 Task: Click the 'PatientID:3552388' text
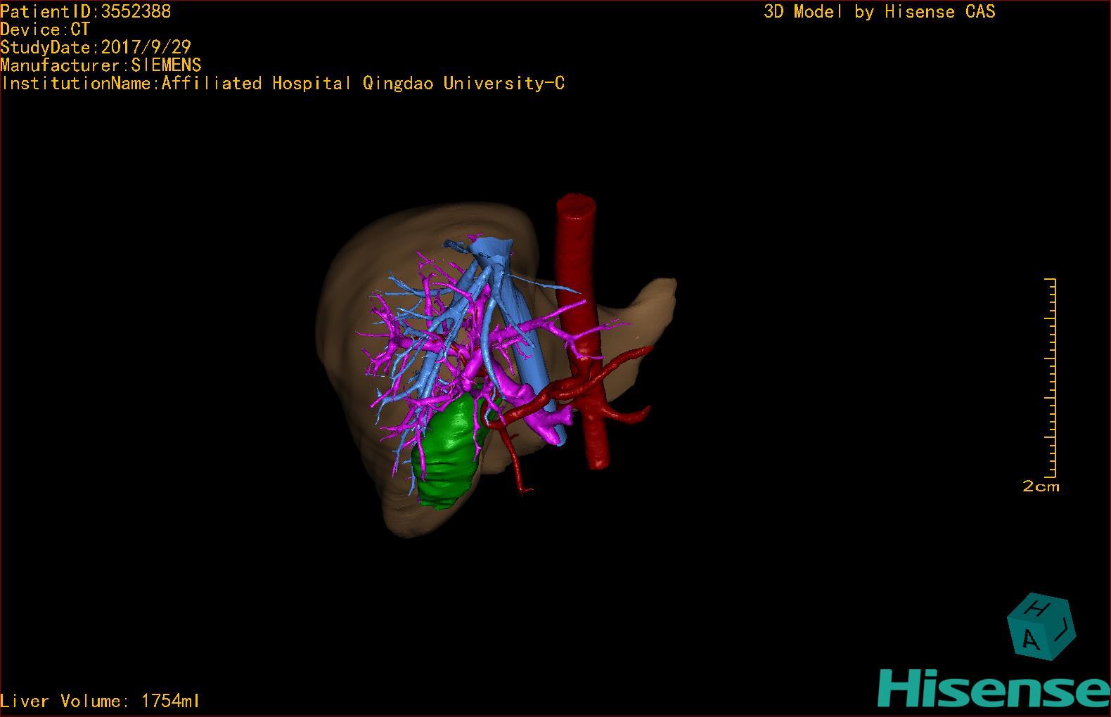click(86, 11)
